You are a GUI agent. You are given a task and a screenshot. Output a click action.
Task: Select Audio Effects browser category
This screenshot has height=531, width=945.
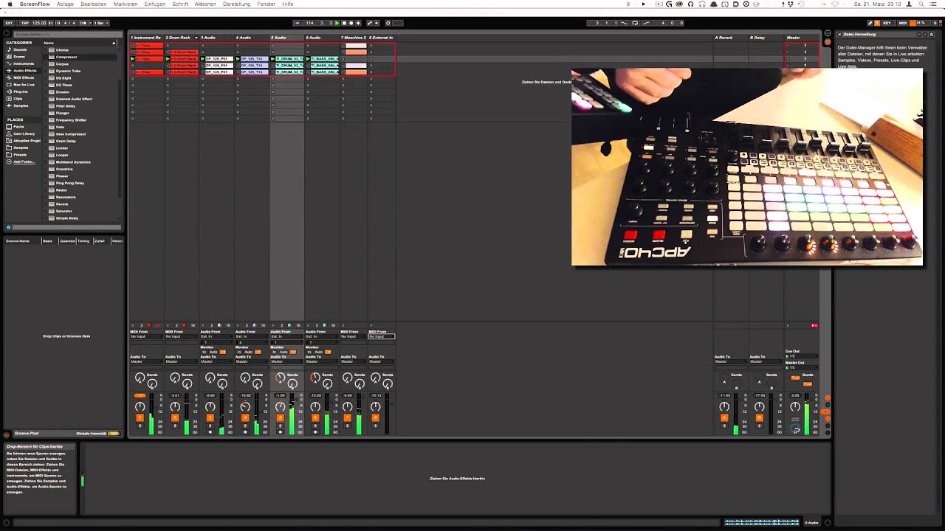[25, 71]
